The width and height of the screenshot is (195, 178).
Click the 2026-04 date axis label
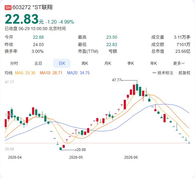pyautogui.click(x=15, y=157)
